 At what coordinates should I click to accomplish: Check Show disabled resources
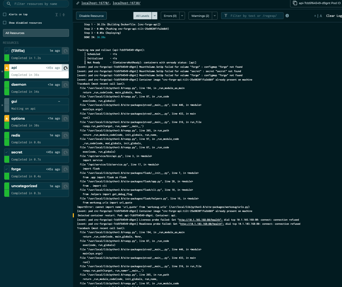pyautogui.click(x=5, y=23)
